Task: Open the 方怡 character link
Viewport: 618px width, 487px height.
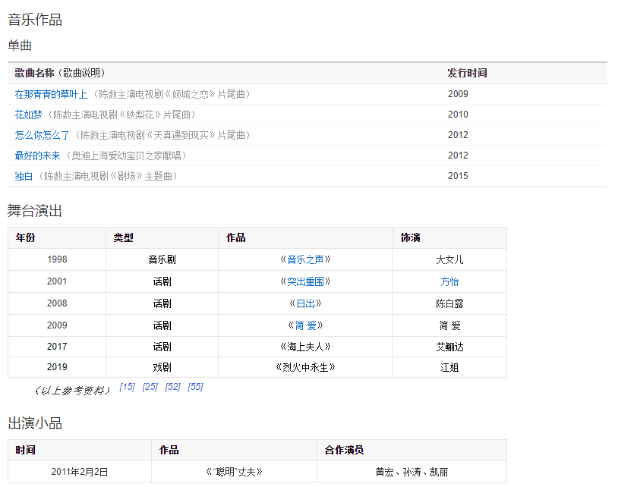Action: (449, 281)
